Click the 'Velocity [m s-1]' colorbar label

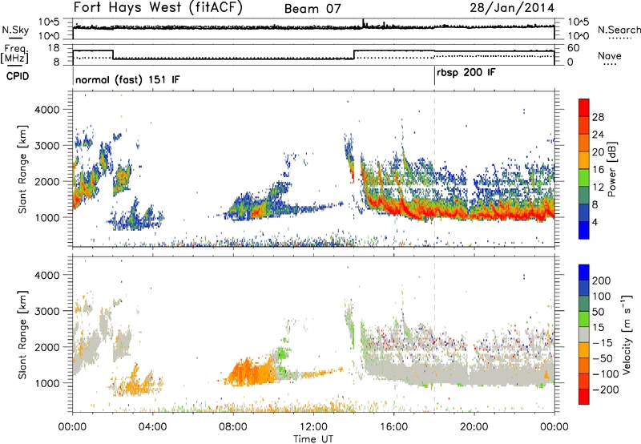(x=626, y=334)
